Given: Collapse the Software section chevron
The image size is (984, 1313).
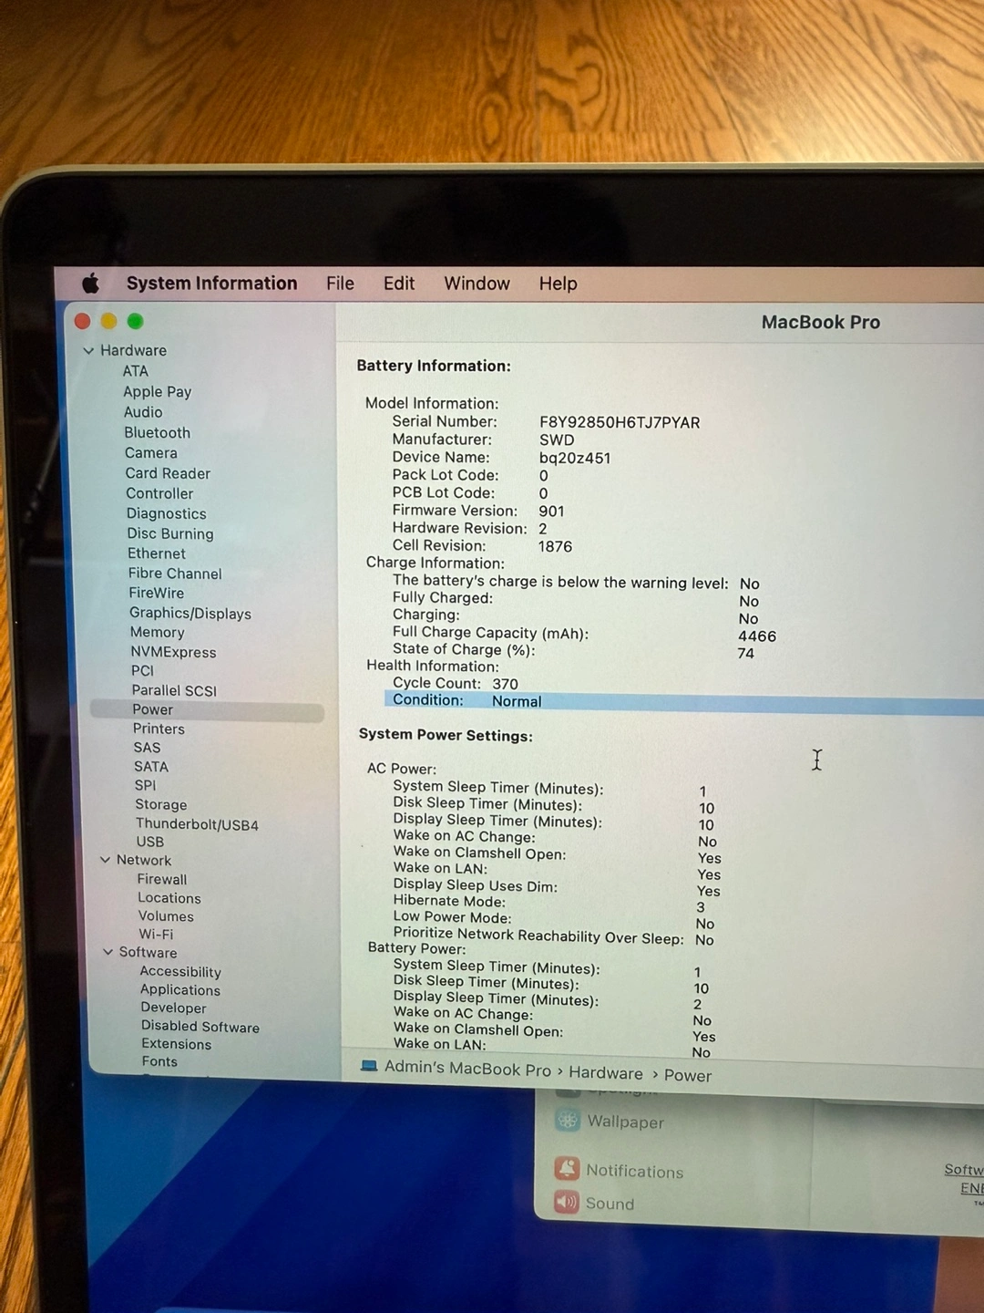Looking at the screenshot, I should pos(108,952).
